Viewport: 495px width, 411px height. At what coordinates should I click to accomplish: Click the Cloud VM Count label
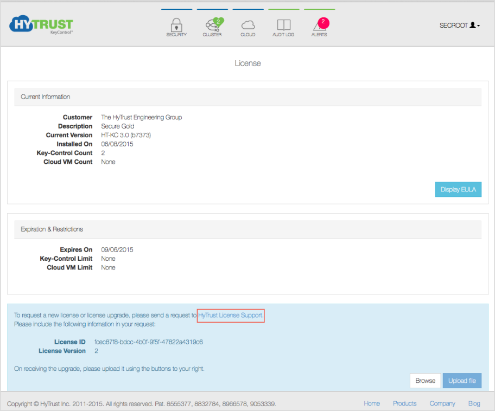pos(68,162)
